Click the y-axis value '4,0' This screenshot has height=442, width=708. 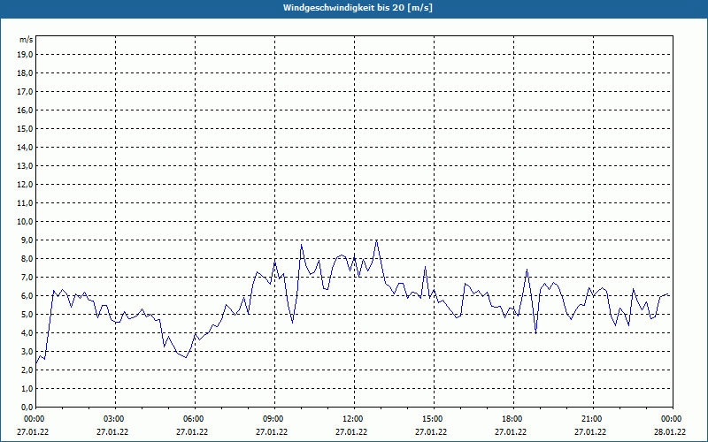click(27, 333)
